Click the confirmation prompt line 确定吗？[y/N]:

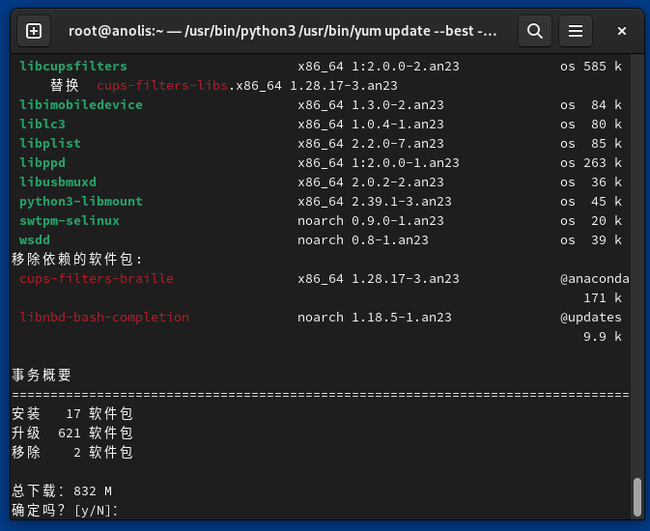pyautogui.click(x=65, y=510)
